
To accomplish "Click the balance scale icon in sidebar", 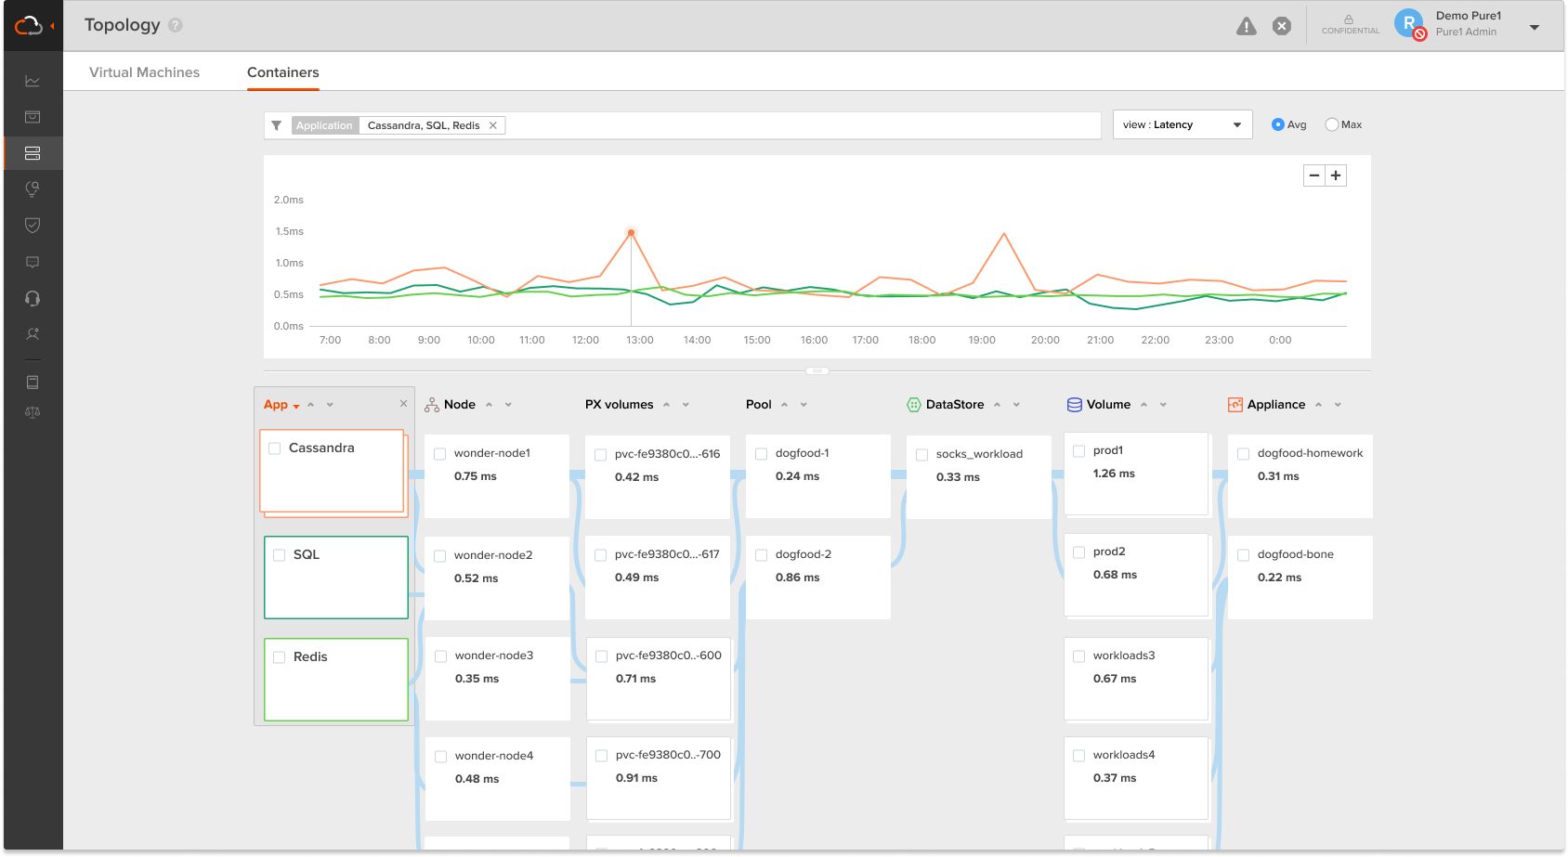I will click(x=33, y=412).
